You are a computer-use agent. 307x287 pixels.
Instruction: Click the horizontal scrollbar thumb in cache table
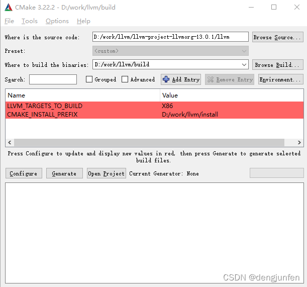click(x=149, y=142)
